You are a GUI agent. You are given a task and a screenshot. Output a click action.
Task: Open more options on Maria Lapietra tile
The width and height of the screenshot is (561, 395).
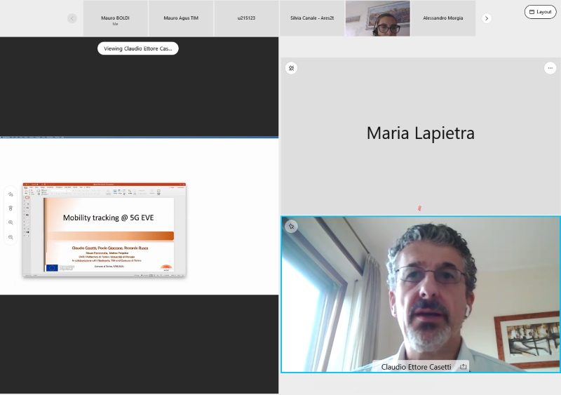pos(550,68)
